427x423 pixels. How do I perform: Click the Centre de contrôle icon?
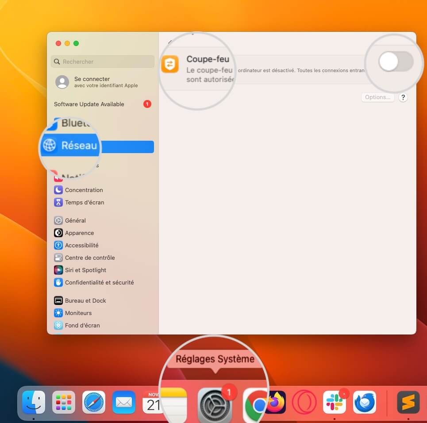coord(58,258)
